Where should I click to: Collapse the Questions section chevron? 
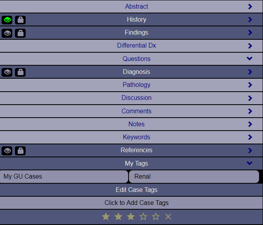(x=250, y=59)
